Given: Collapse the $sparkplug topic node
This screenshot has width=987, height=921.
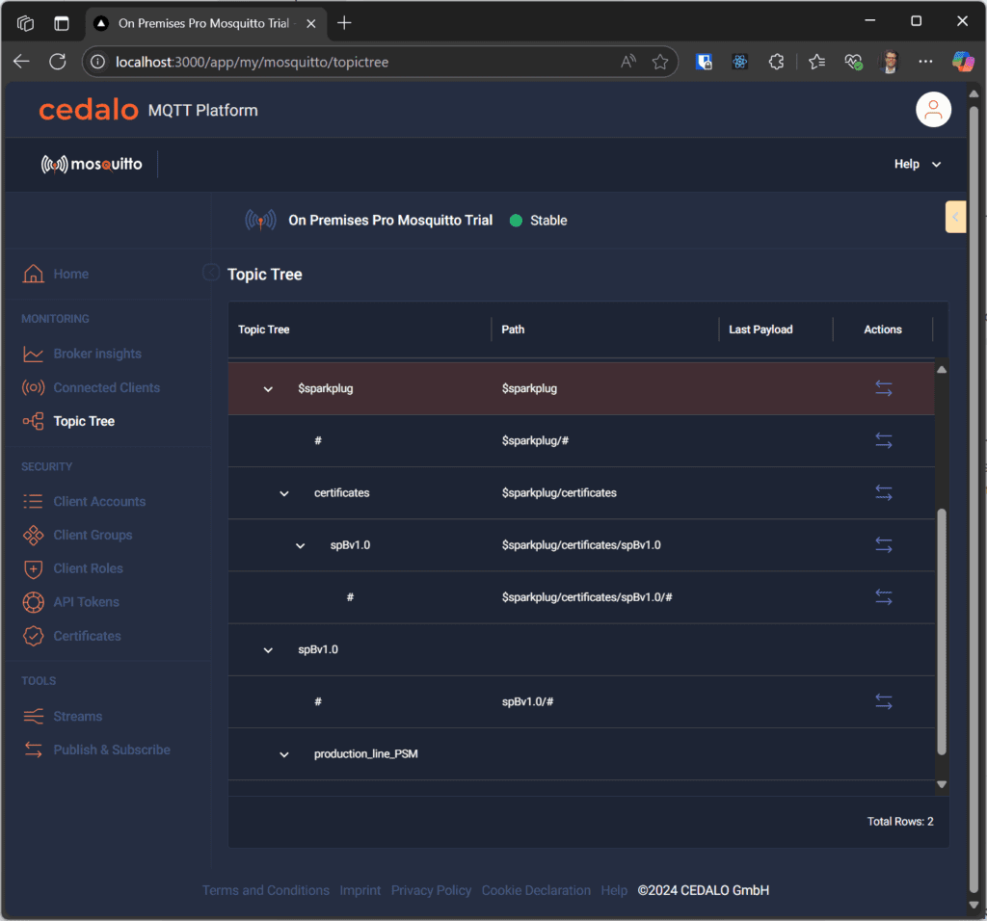Looking at the screenshot, I should 268,388.
